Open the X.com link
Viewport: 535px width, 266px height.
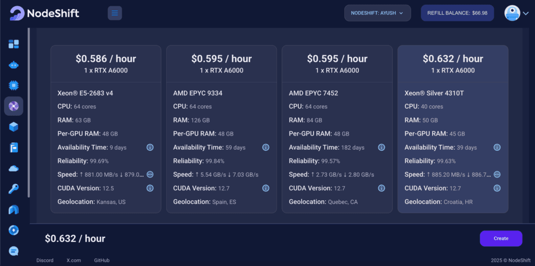click(74, 260)
